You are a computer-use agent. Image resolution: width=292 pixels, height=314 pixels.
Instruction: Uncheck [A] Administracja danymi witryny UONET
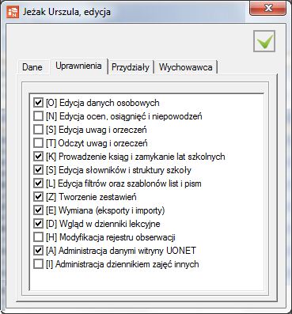click(x=38, y=251)
